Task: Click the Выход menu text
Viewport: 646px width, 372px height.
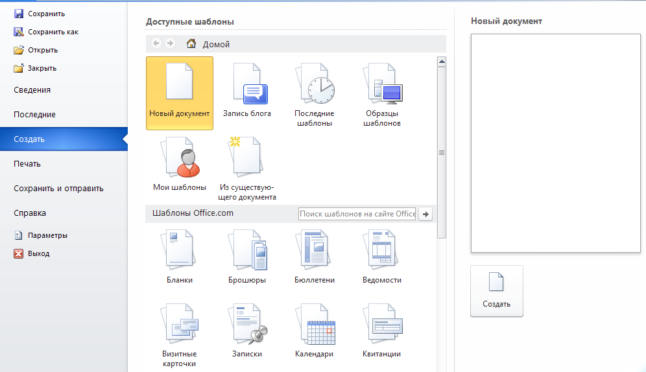Action: click(x=39, y=253)
